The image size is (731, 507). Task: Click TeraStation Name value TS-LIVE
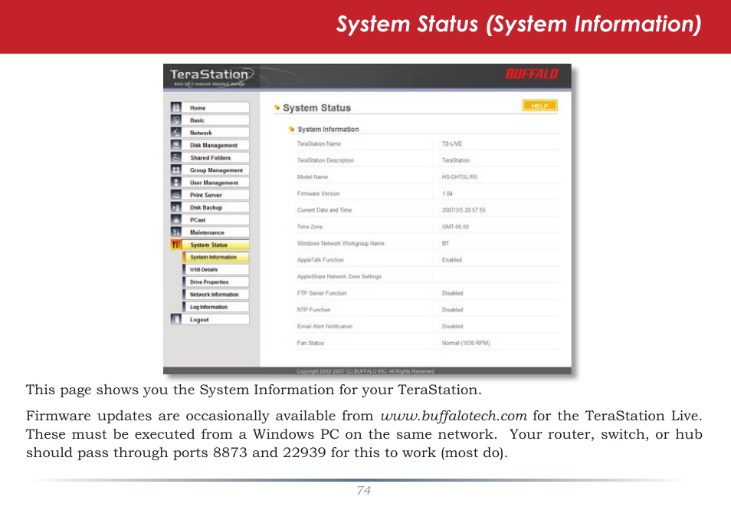[x=452, y=143]
